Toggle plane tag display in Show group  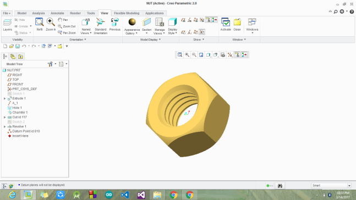coord(183,32)
